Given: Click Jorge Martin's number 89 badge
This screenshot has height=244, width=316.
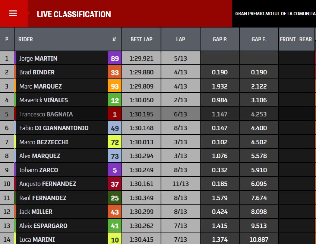Looking at the screenshot, I should (x=115, y=58).
